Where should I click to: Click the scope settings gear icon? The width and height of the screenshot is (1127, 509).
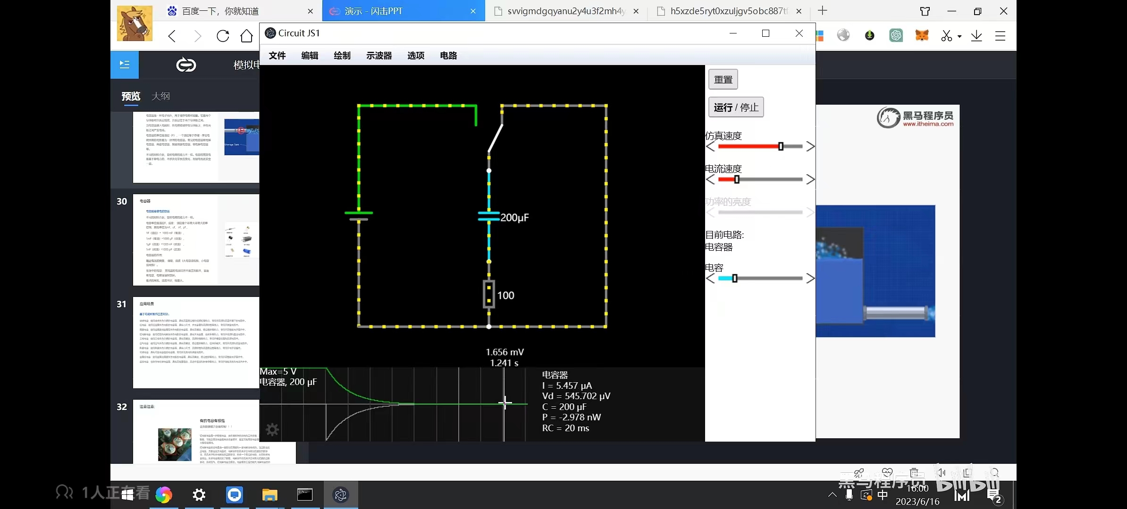272,429
